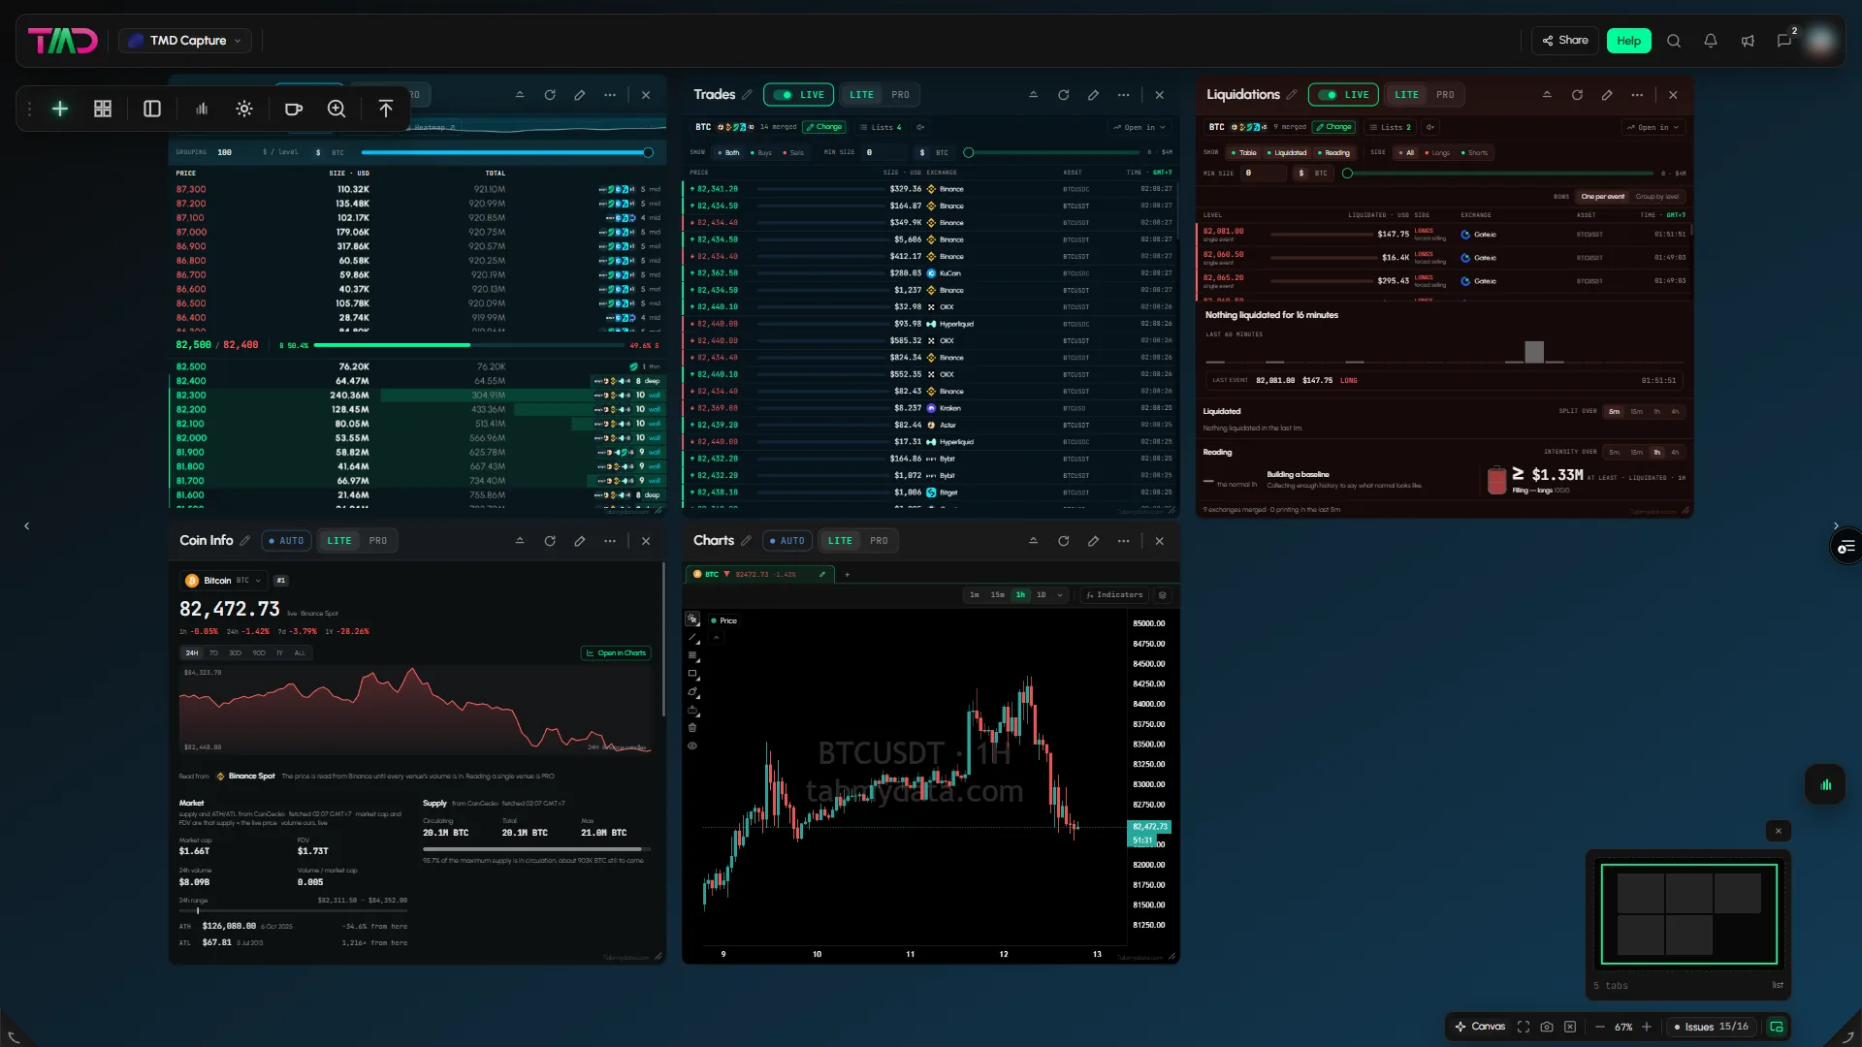Open the search magnifier in the top bar

[1674, 41]
